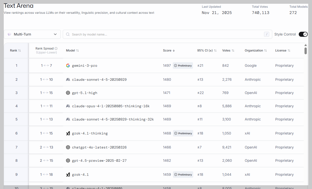This screenshot has height=189, width=312.
Task: Click score value 1480
Action: (x=167, y=79)
